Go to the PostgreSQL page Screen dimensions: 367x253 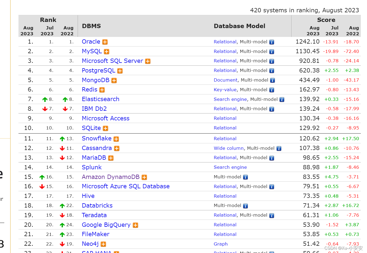tap(99, 71)
